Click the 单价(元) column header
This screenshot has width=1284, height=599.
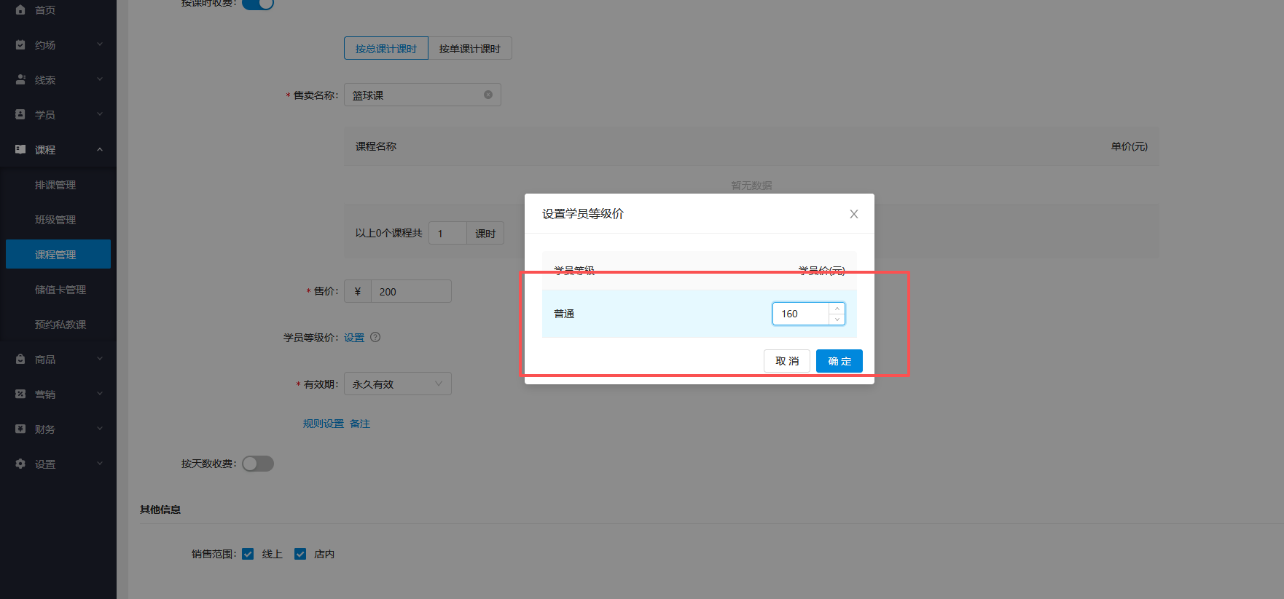click(x=1129, y=146)
